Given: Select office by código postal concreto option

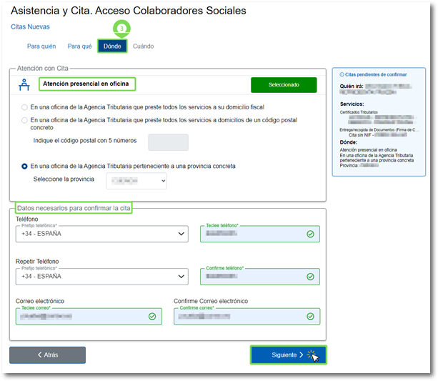Looking at the screenshot, I should click(25, 121).
